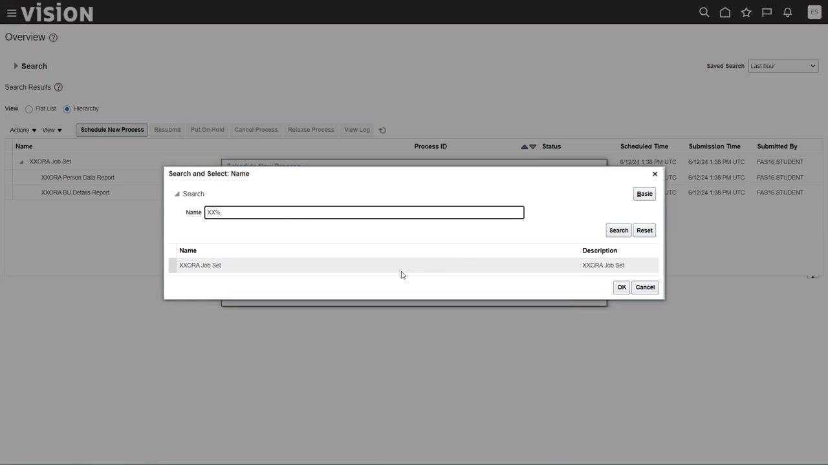Viewport: 828px width, 465px height.
Task: Click the help icon beside Overview
Action: pos(53,37)
